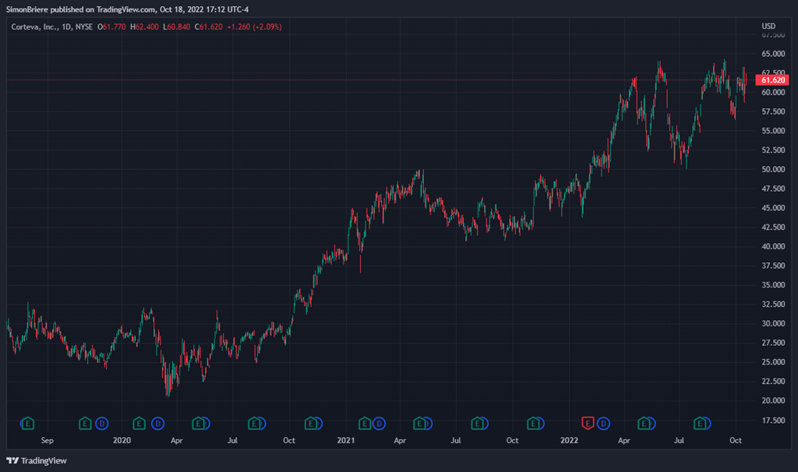Click the red earnings marker near 2022

[588, 423]
